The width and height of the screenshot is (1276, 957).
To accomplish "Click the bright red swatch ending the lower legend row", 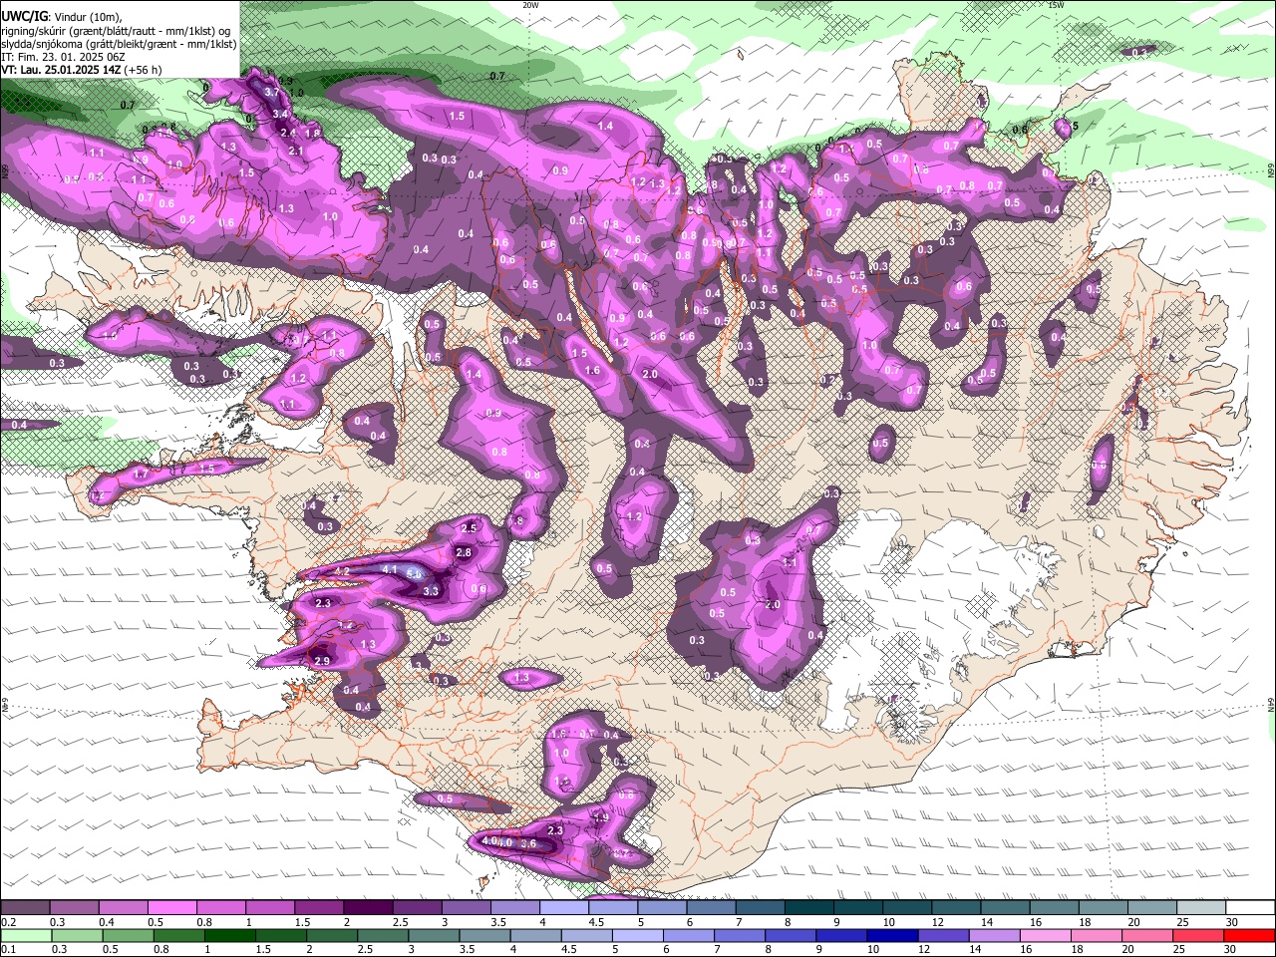I will (x=1250, y=936).
